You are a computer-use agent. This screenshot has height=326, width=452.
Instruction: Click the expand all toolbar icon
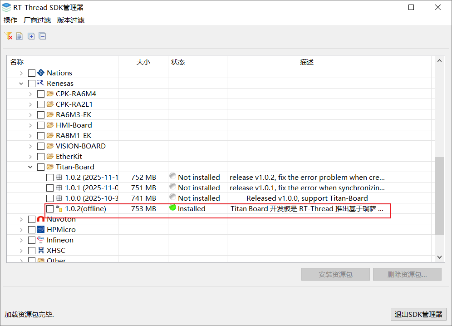[31, 36]
